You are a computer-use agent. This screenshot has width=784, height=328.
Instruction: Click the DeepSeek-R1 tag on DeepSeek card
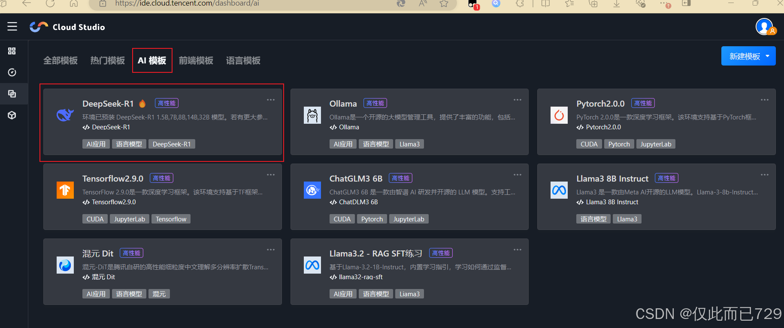[172, 144]
